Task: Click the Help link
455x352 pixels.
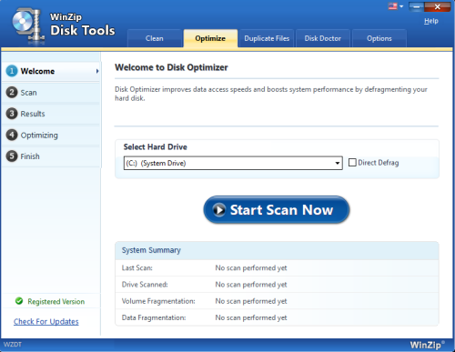Action: click(431, 21)
